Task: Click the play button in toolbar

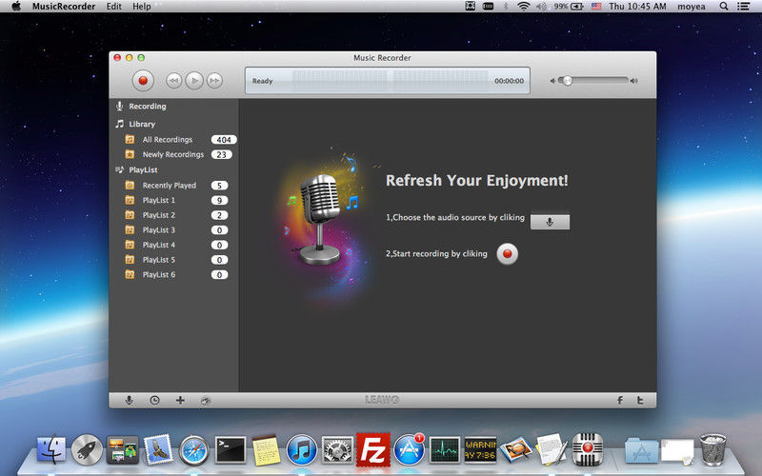Action: tap(194, 81)
